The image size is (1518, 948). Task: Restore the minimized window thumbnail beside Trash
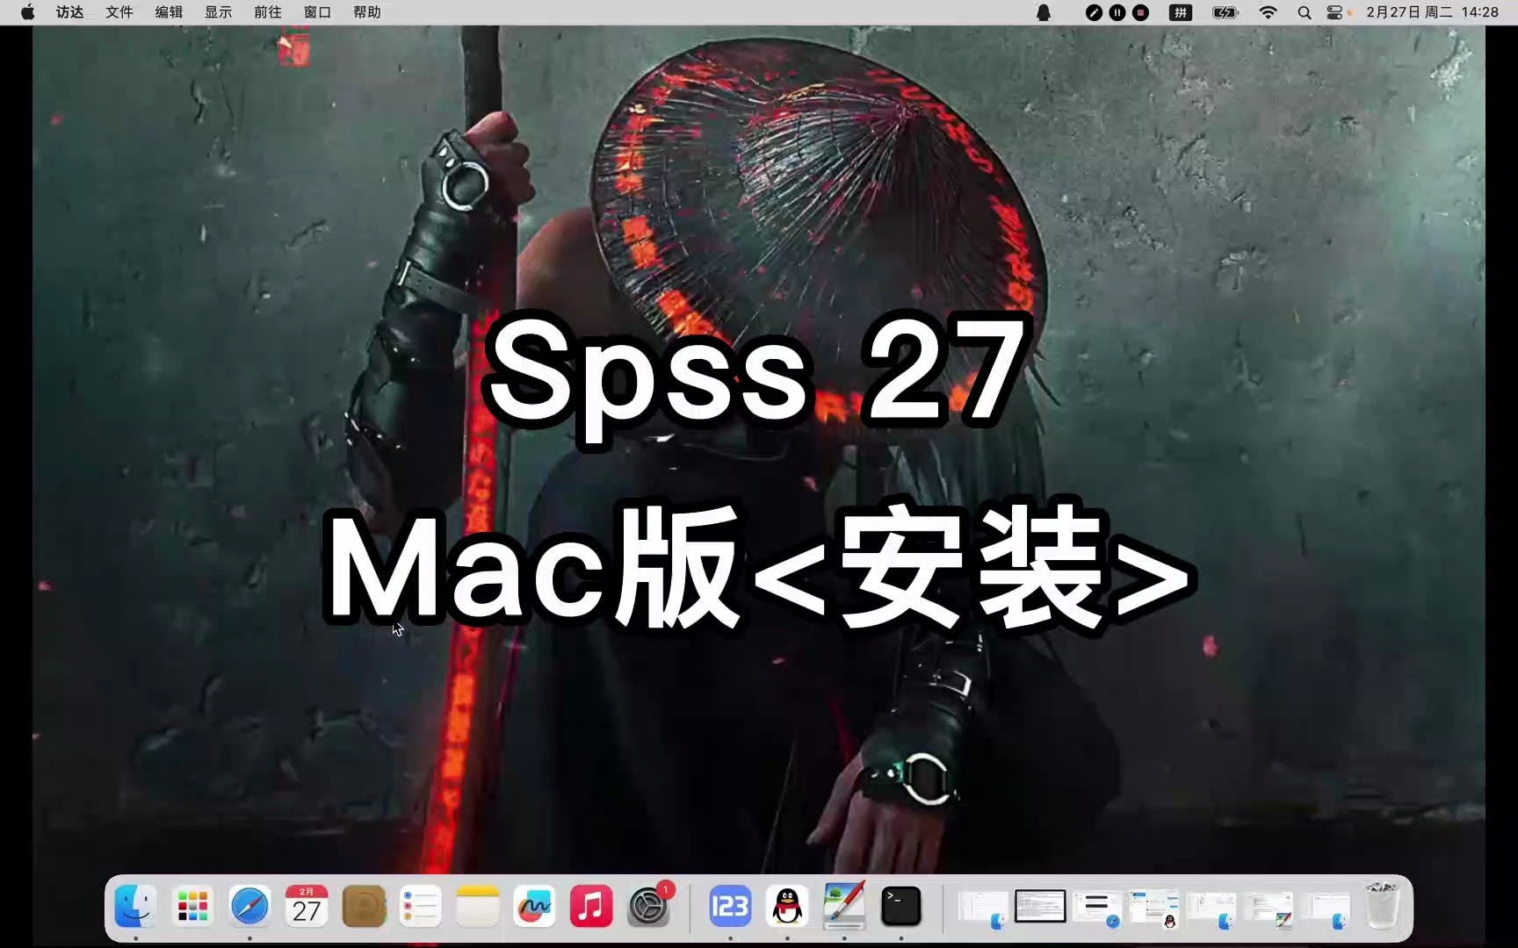pyautogui.click(x=1326, y=909)
